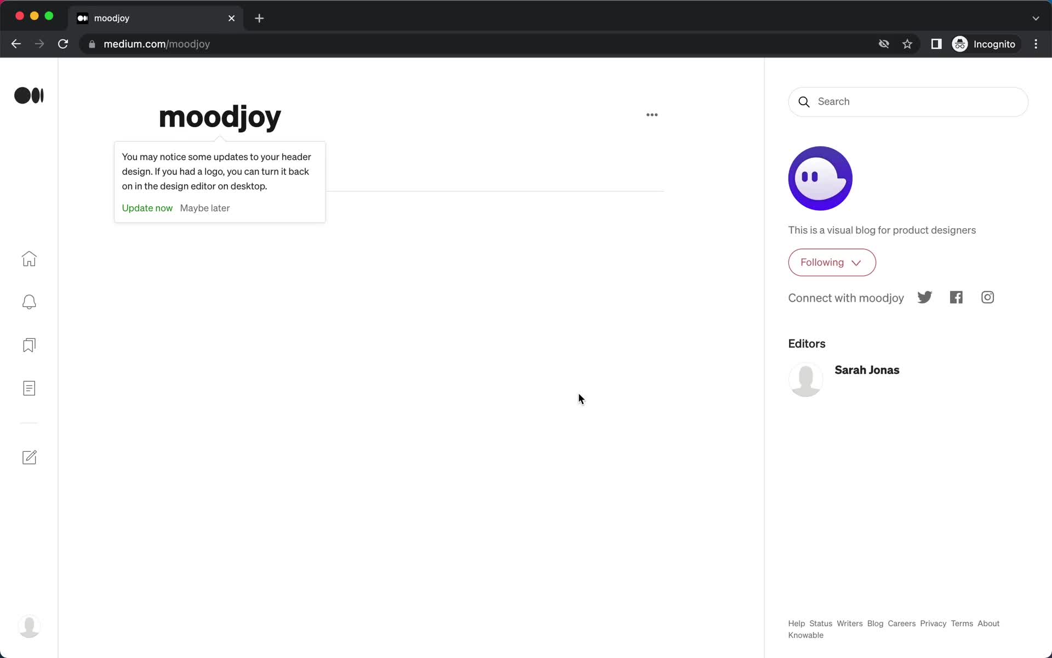This screenshot has height=658, width=1052.
Task: Click the 'Update now' link
Action: [x=148, y=208]
